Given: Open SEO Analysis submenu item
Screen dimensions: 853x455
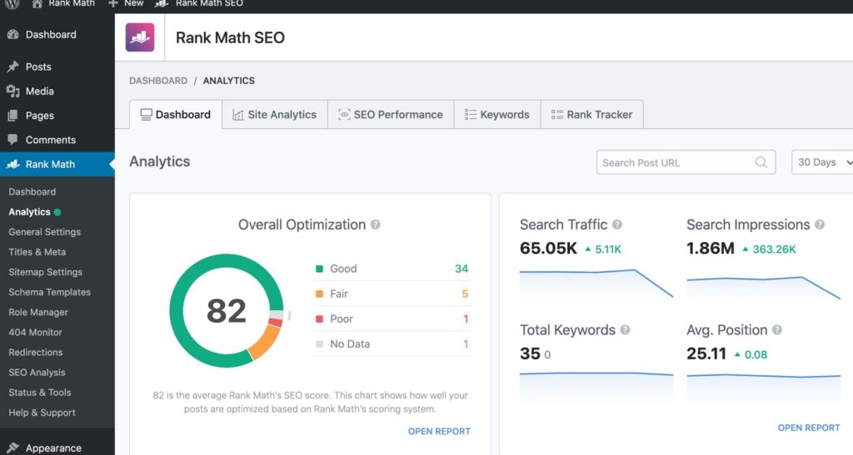Looking at the screenshot, I should [37, 373].
